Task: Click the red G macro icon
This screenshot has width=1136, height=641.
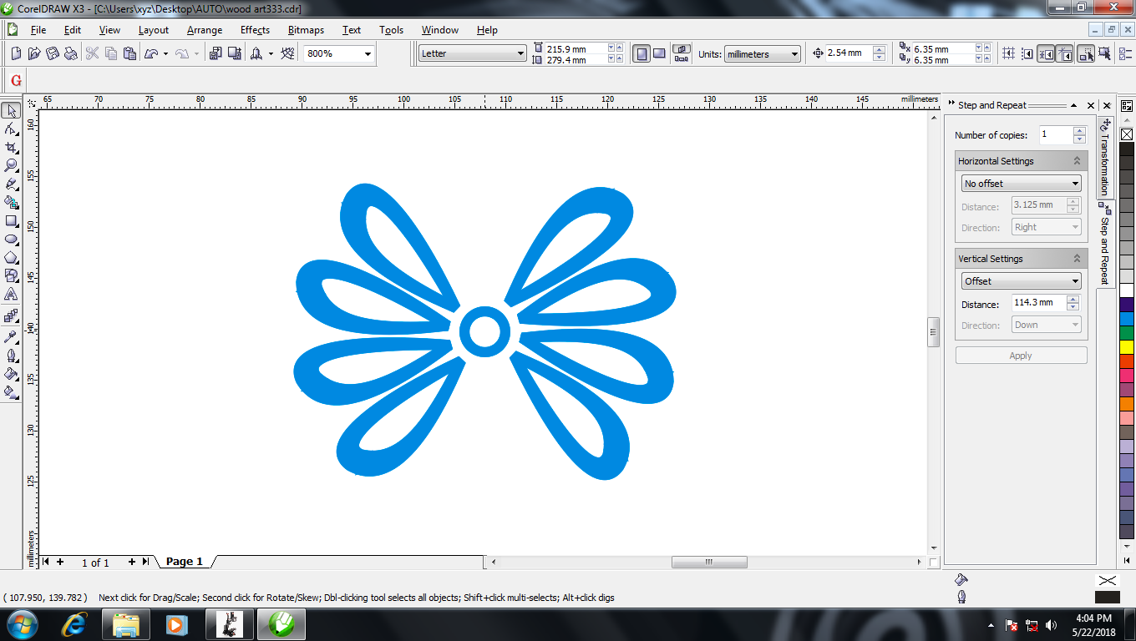Action: click(15, 81)
